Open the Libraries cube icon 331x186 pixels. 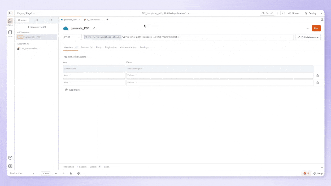10,158
